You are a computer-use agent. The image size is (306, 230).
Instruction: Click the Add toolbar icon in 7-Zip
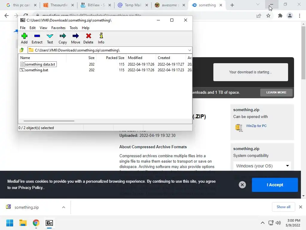pos(24,38)
